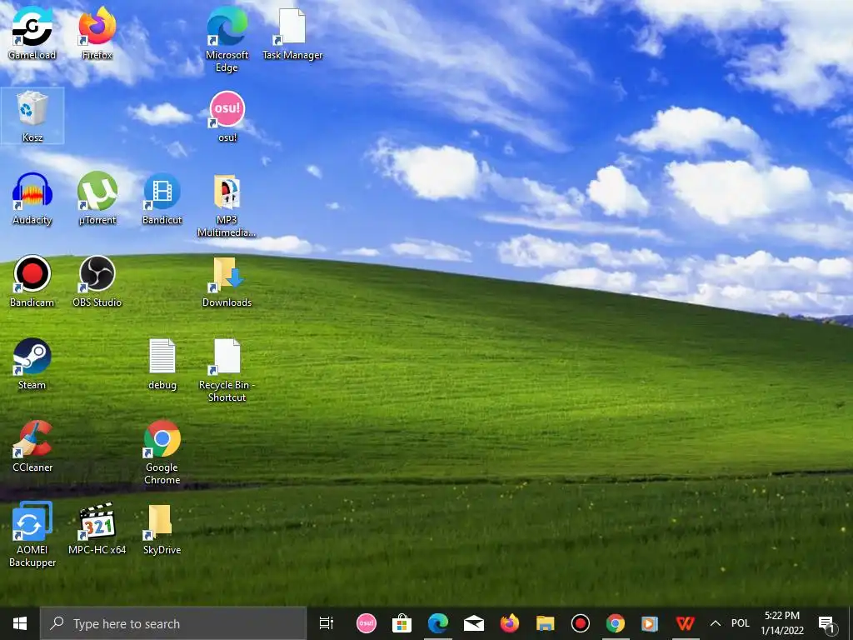Image resolution: width=853 pixels, height=640 pixels.
Task: Open the notification center icon
Action: [826, 623]
